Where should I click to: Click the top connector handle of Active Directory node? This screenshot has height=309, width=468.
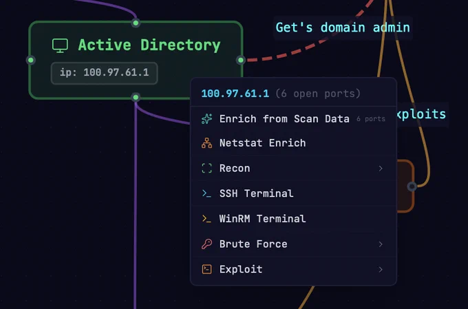(136, 23)
